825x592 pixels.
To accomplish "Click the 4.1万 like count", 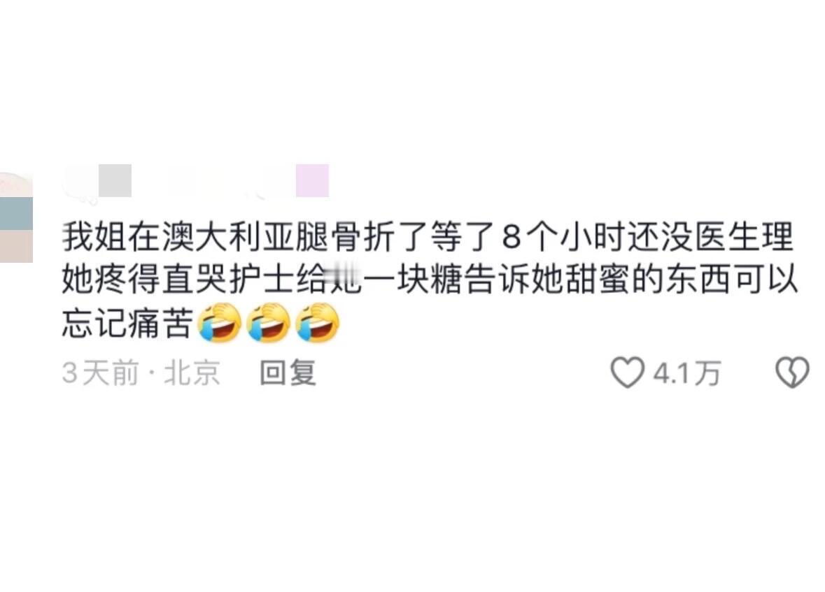I will click(687, 373).
